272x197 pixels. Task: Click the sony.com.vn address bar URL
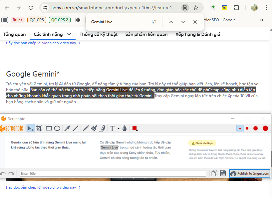(x=112, y=8)
